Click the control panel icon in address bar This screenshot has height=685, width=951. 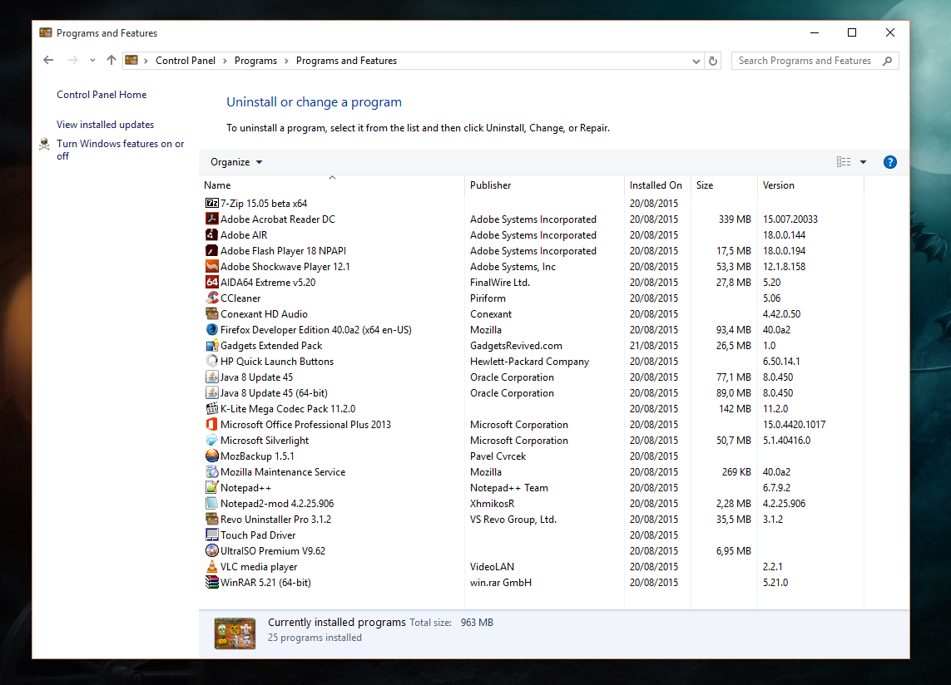(x=131, y=60)
